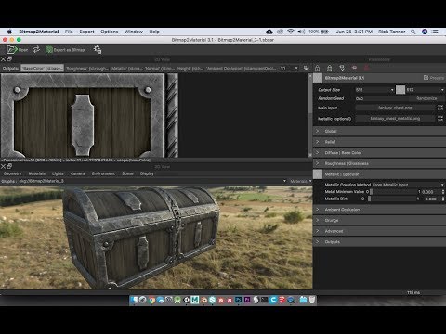Viewport: 446px width, 334px height.
Task: Expand the Roughness | Glossiness section
Action: (380, 163)
